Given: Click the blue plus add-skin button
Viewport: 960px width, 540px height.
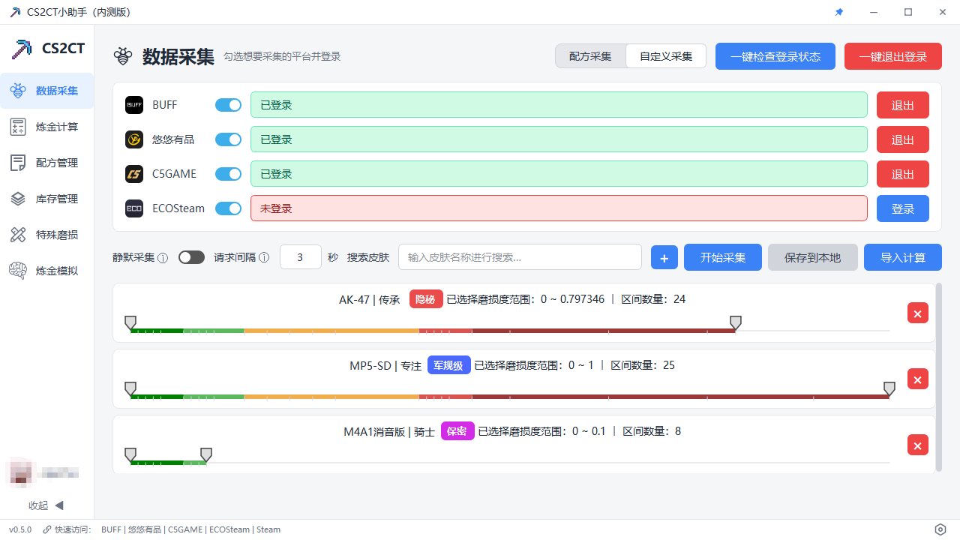Looking at the screenshot, I should (x=664, y=257).
